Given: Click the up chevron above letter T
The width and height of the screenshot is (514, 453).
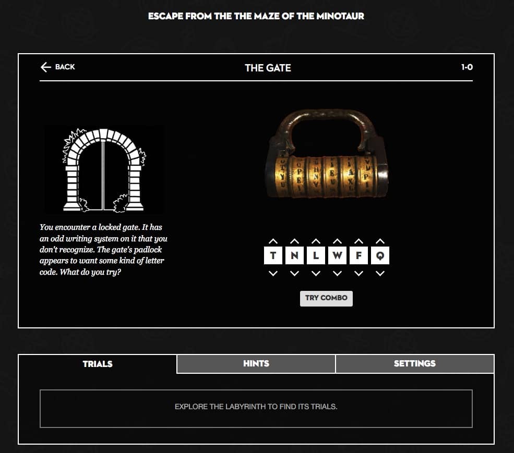Looking at the screenshot, I should pyautogui.click(x=273, y=241).
